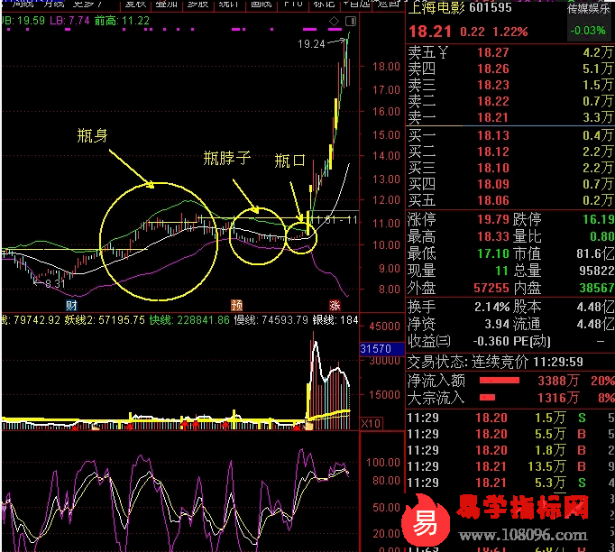Open the 财 financial marker on the time axis
Viewport: 615px width, 552px height.
pyautogui.click(x=71, y=305)
